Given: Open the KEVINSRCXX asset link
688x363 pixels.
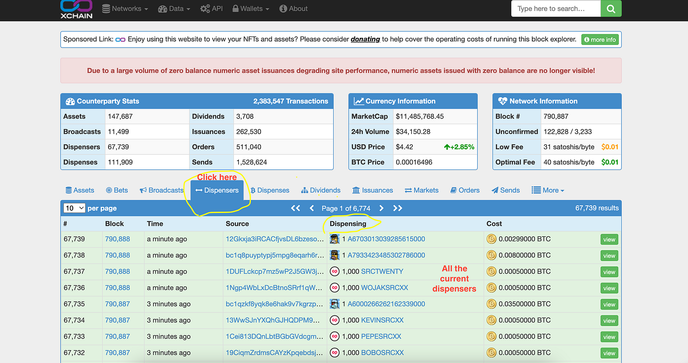Looking at the screenshot, I should 382,320.
